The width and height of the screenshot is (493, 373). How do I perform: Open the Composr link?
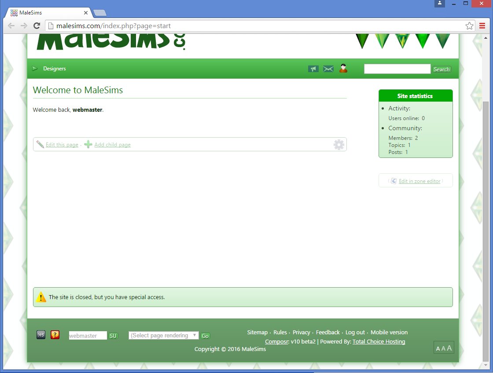[276, 342]
